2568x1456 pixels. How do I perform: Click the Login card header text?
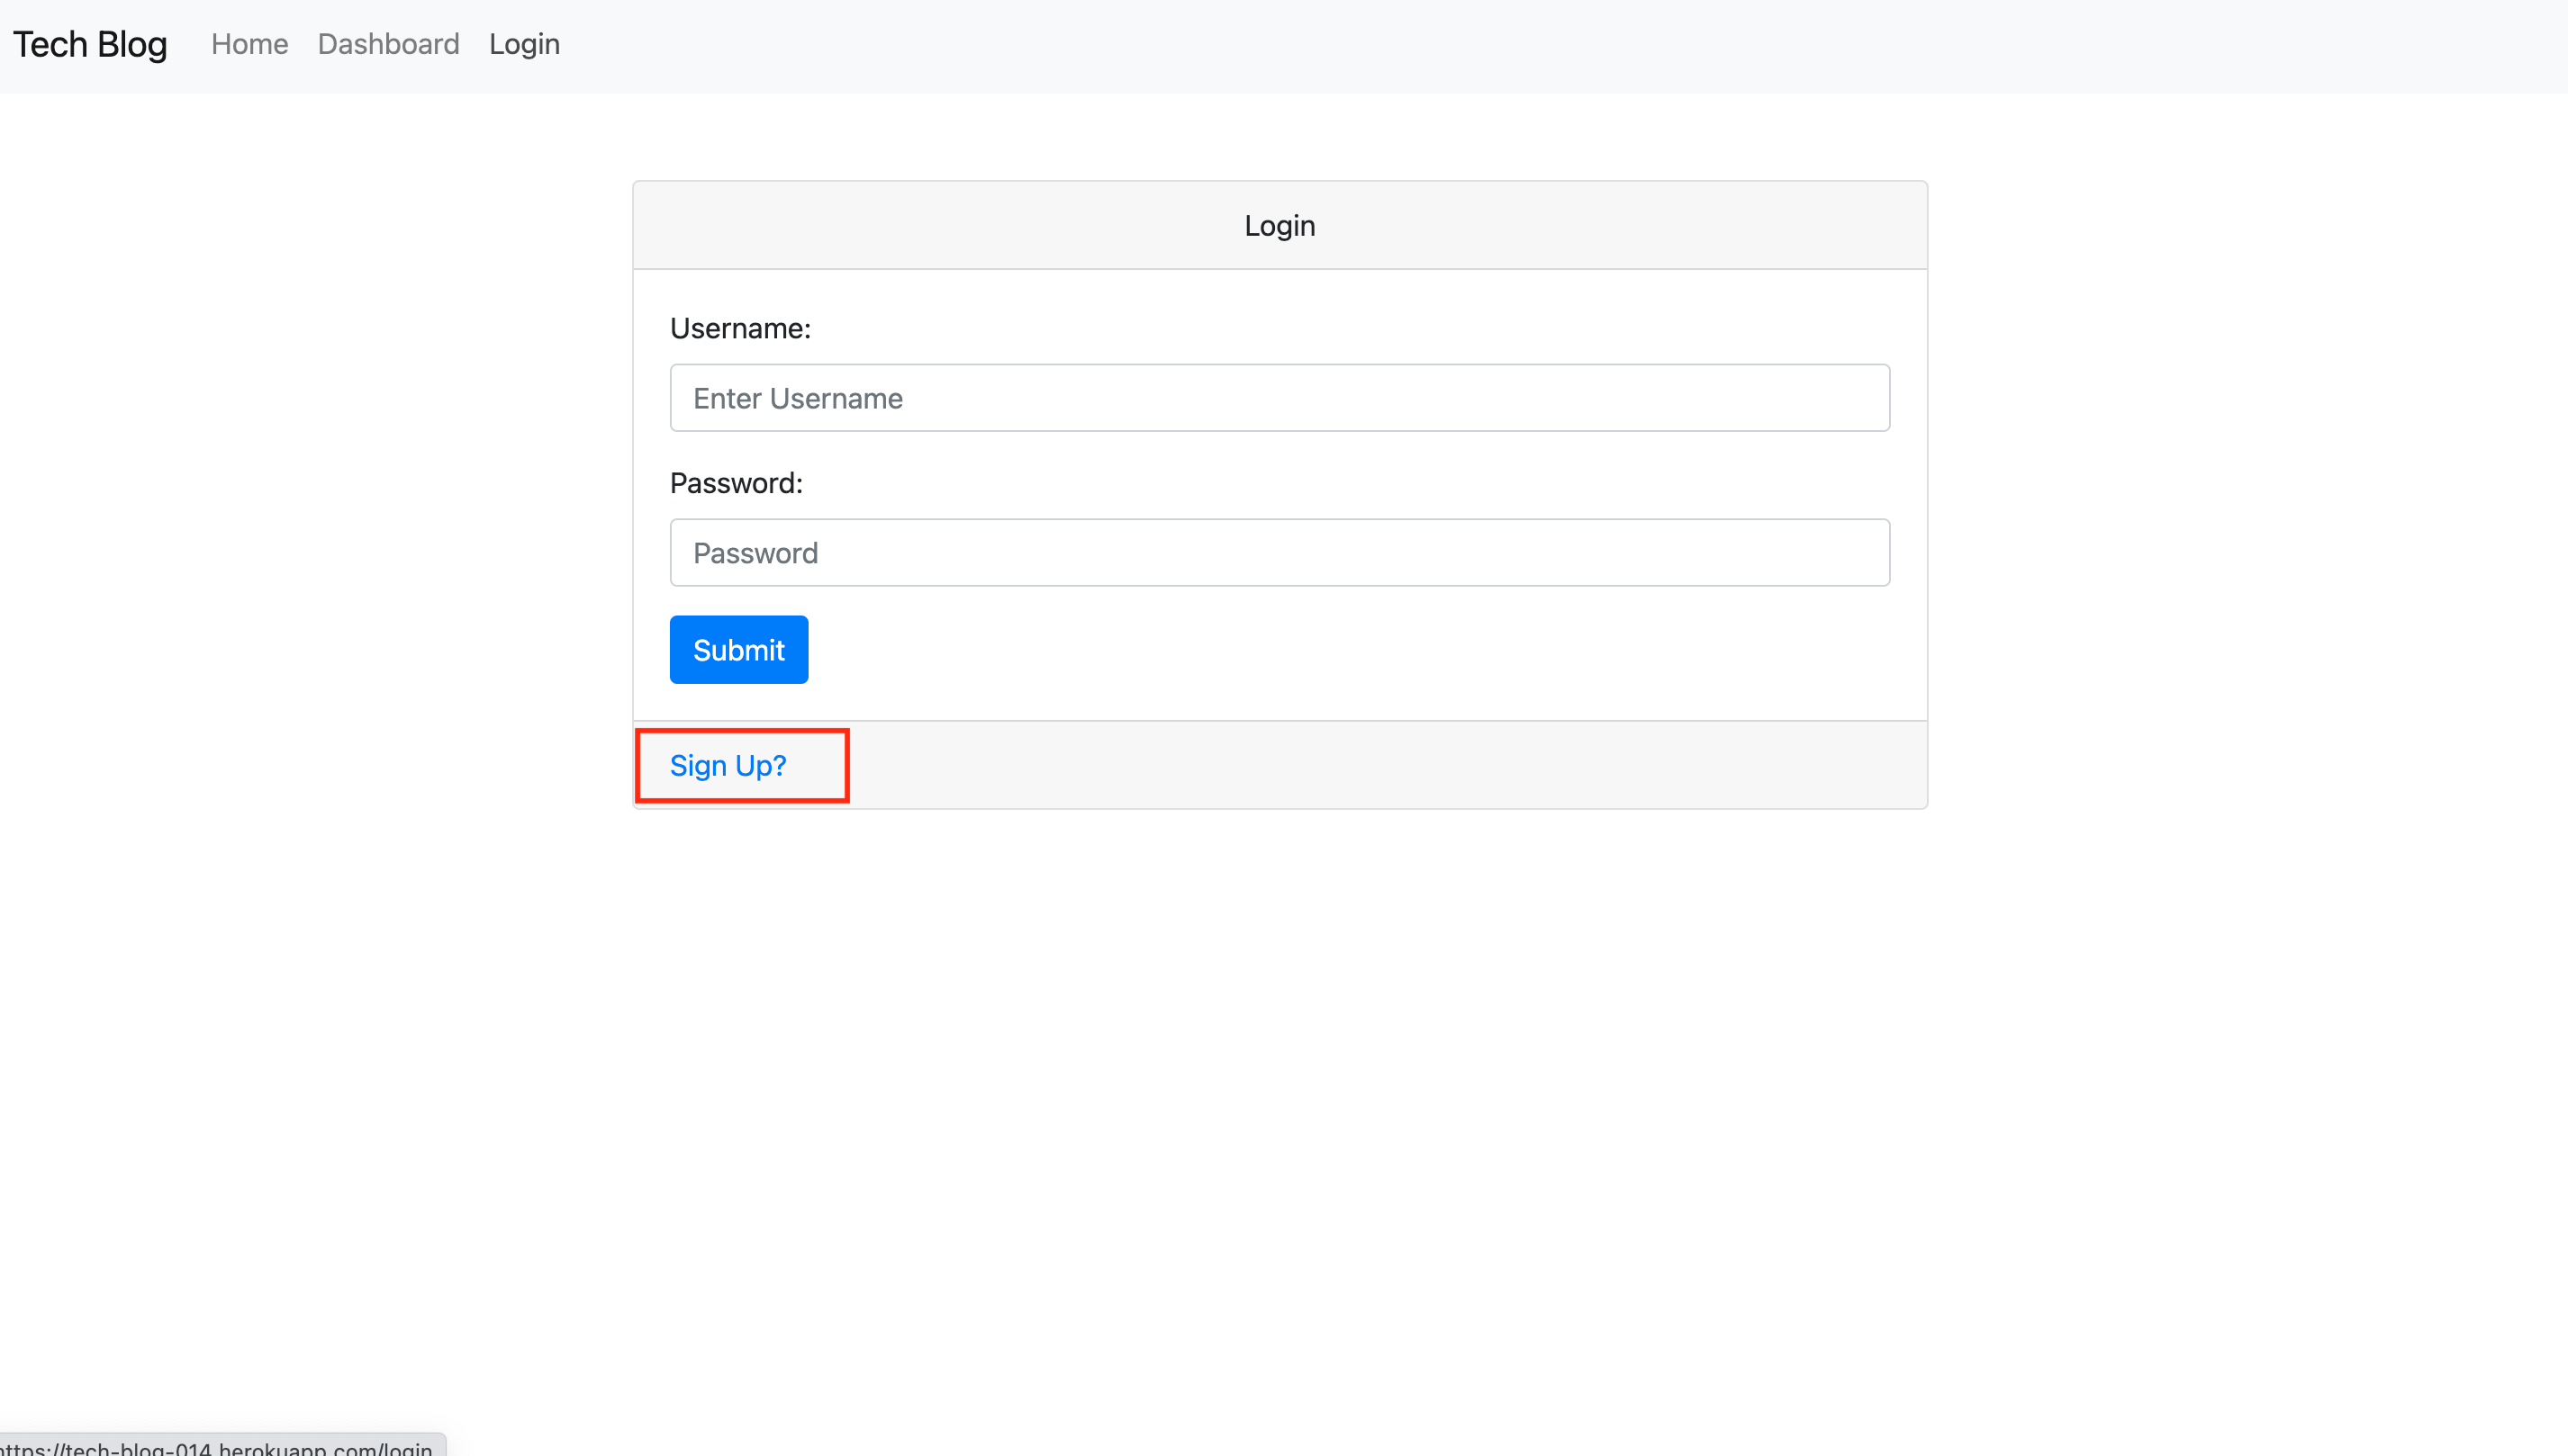click(1279, 226)
